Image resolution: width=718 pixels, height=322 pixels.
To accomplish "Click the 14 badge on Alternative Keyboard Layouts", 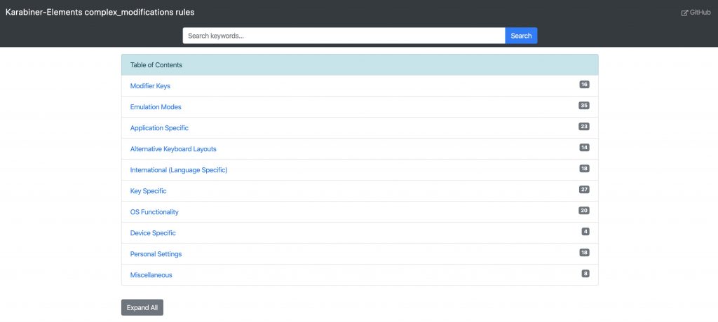I will [584, 148].
